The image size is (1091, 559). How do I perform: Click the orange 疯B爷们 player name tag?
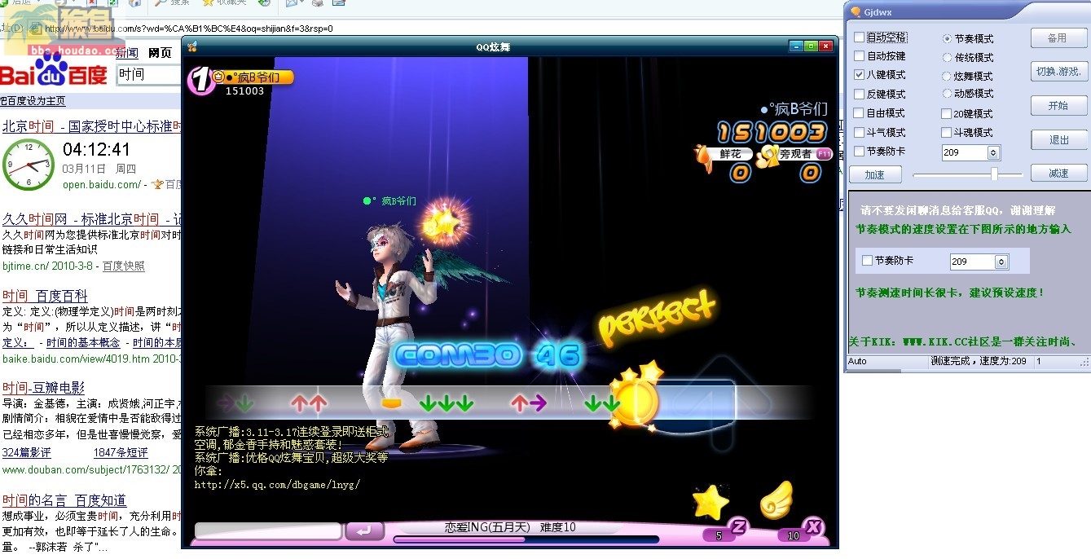(253, 77)
